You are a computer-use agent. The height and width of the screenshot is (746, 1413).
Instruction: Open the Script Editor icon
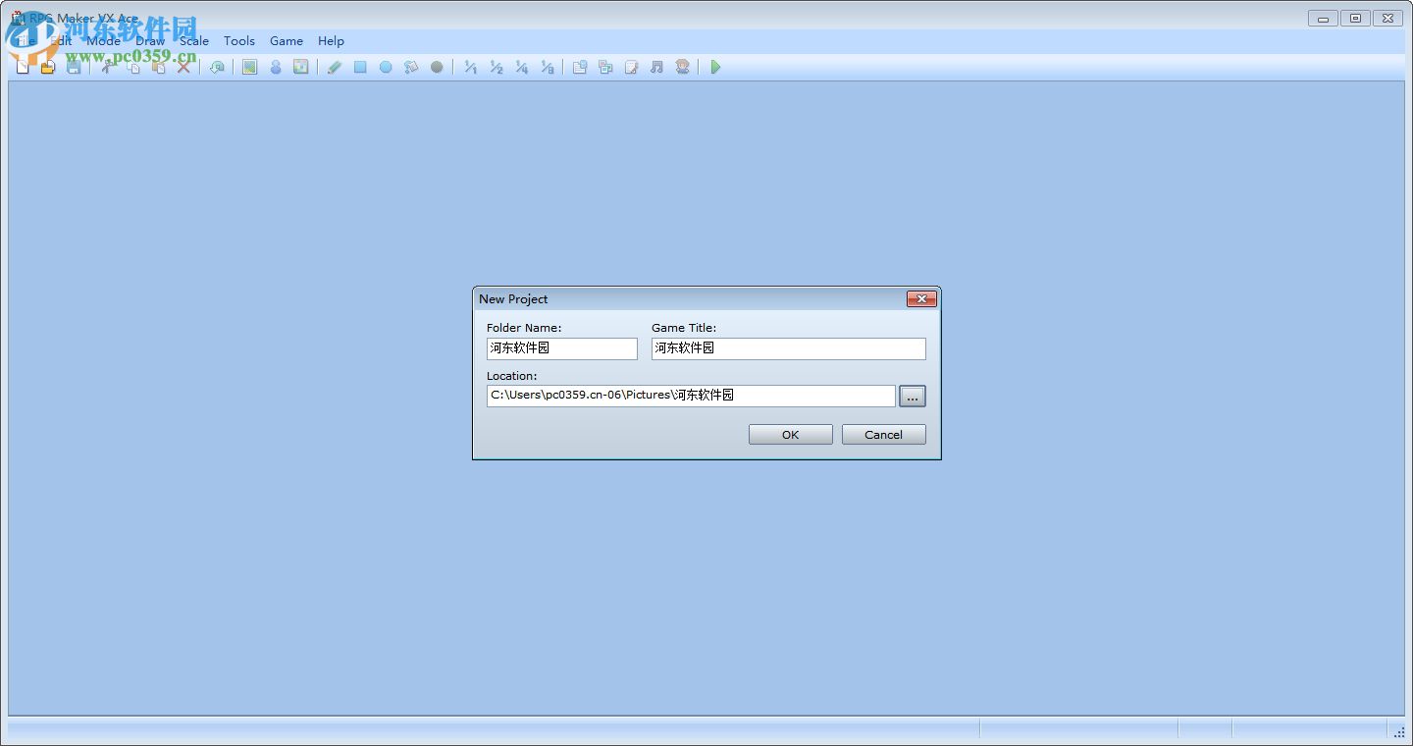click(x=630, y=67)
